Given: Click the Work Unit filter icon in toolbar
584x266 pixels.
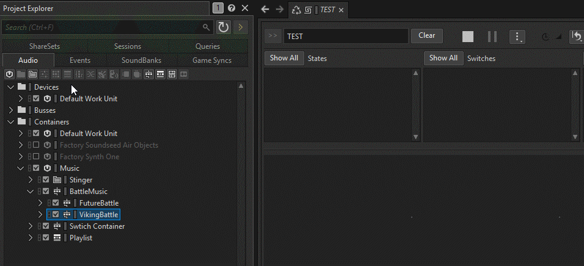Looking at the screenshot, I should tap(9, 74).
